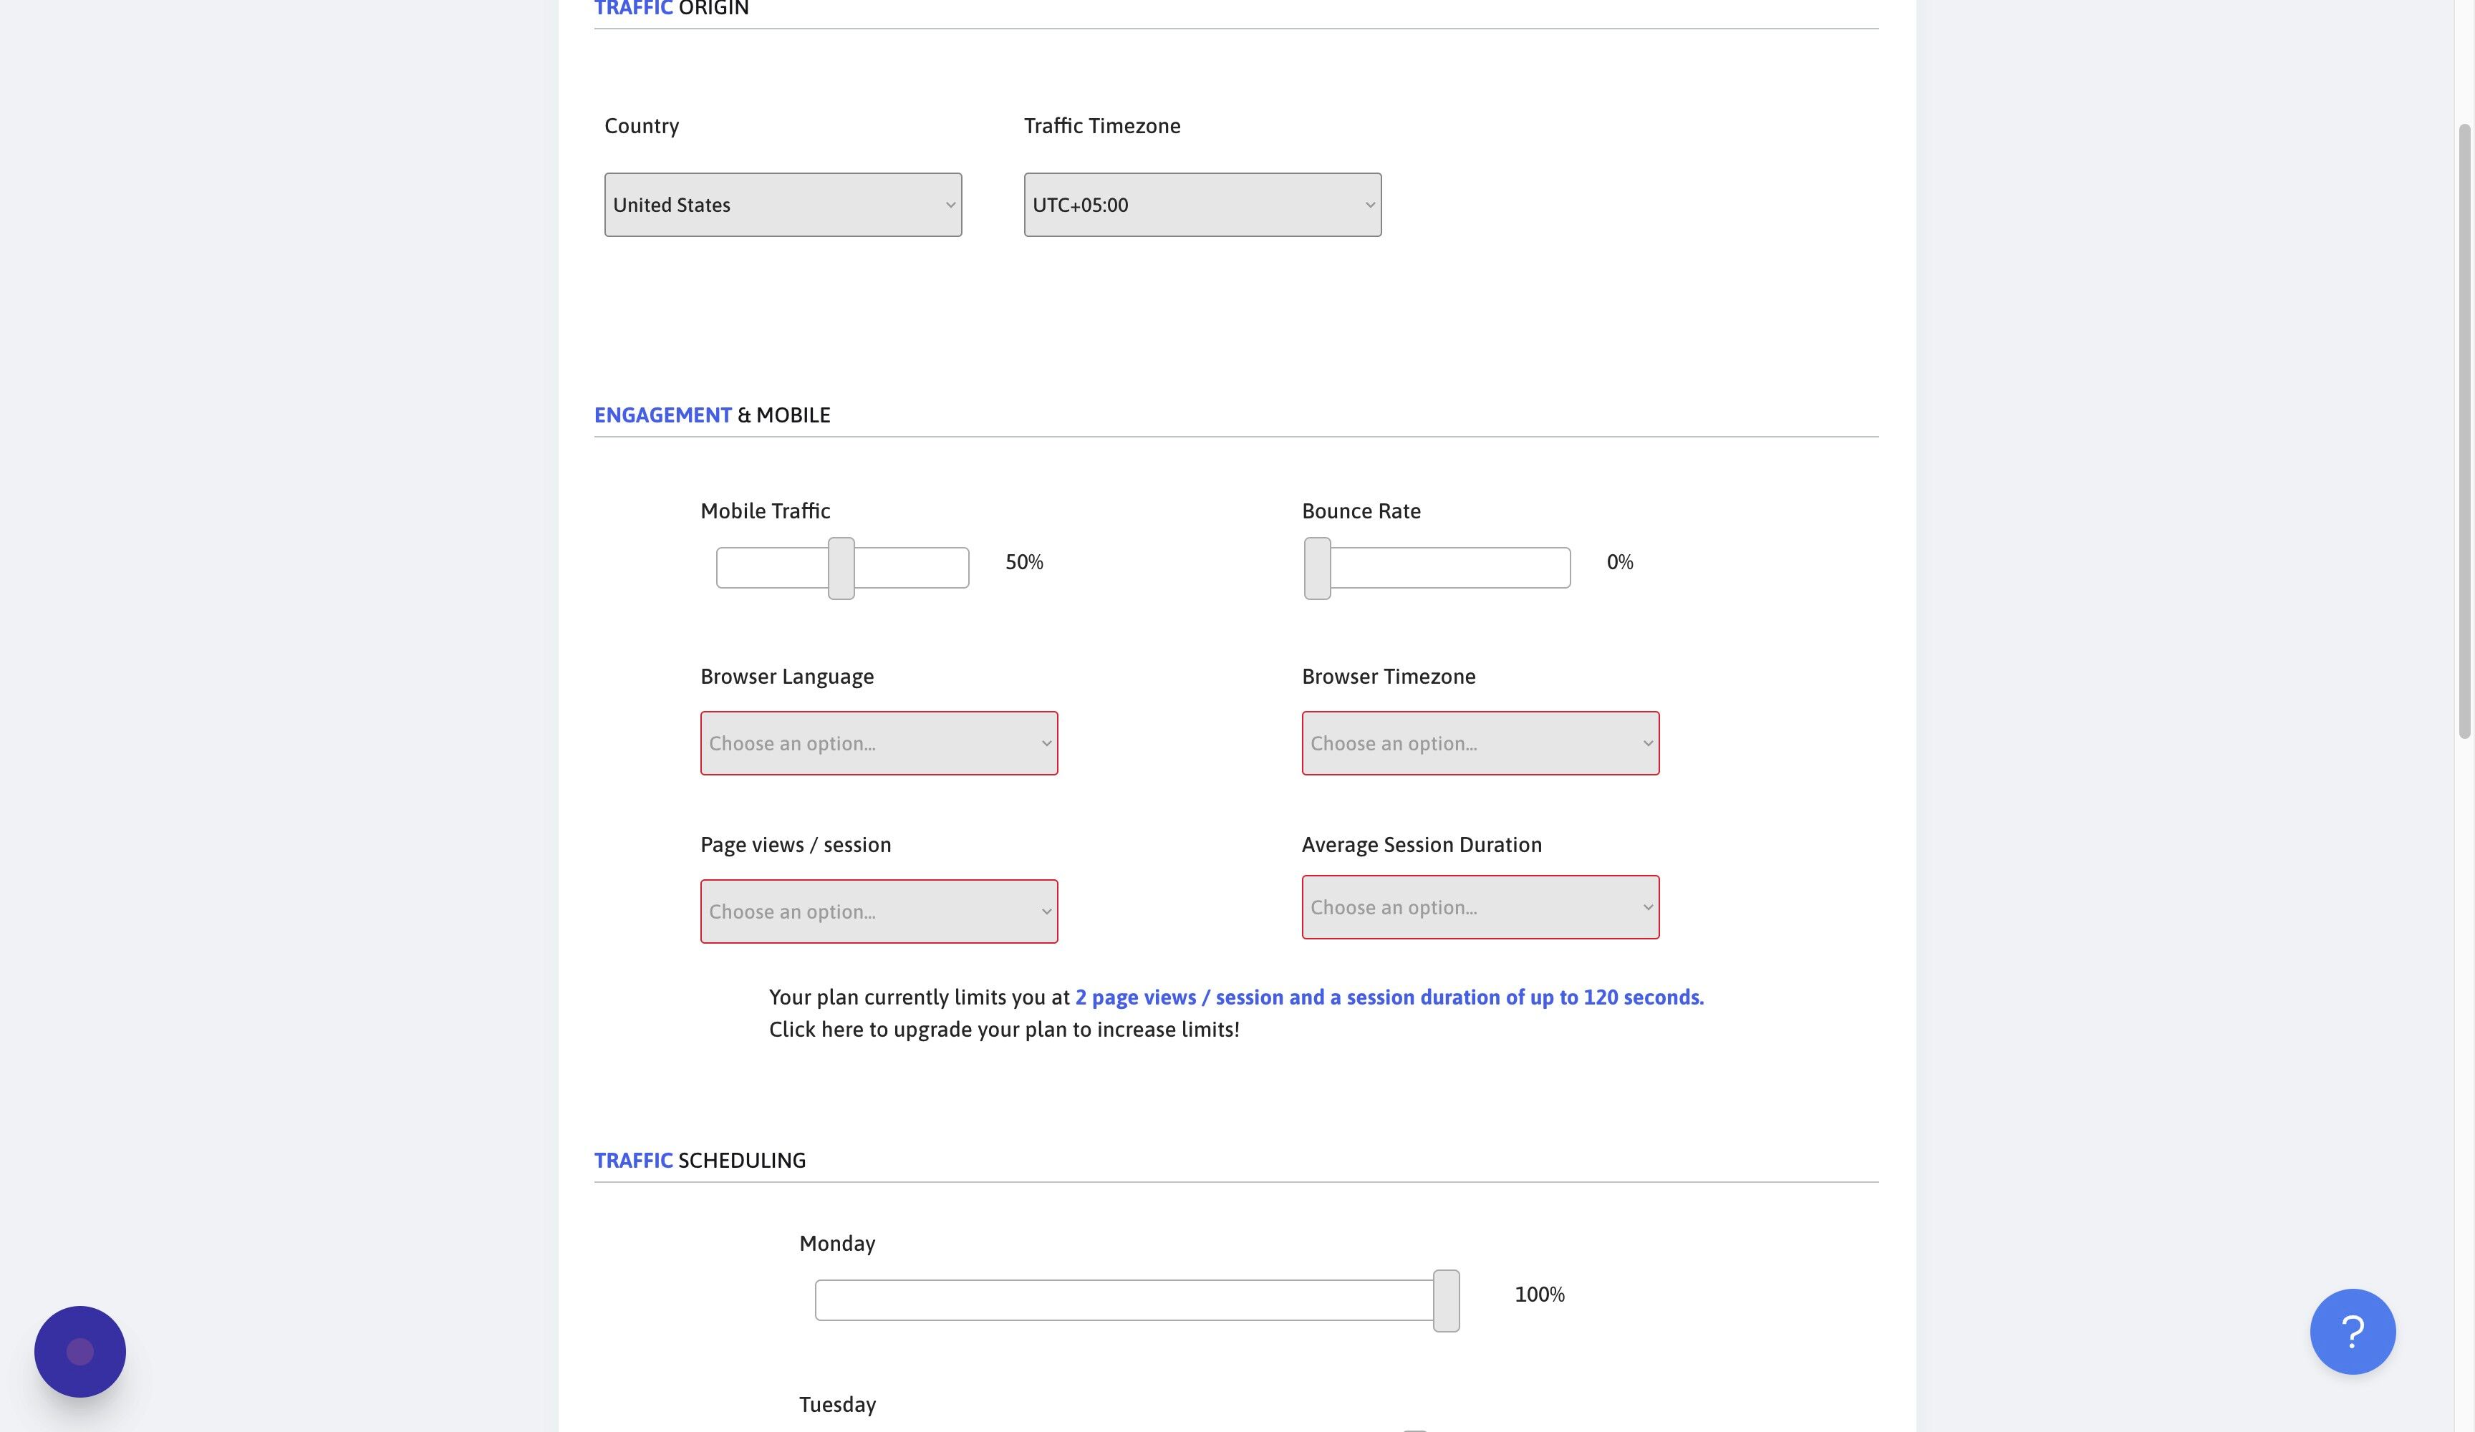Image resolution: width=2475 pixels, height=1432 pixels.
Task: Expand the Browser Timezone dropdown
Action: pos(1480,743)
